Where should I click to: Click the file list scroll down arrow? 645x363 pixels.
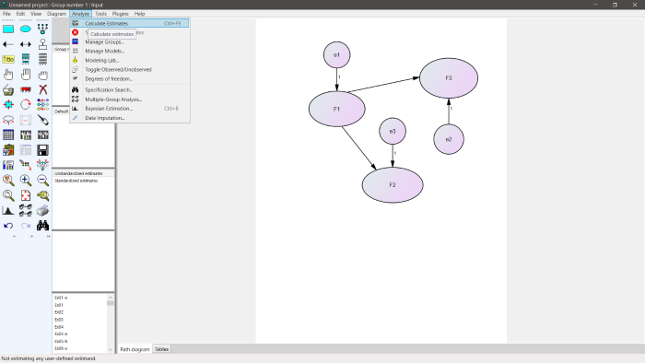tap(111, 350)
